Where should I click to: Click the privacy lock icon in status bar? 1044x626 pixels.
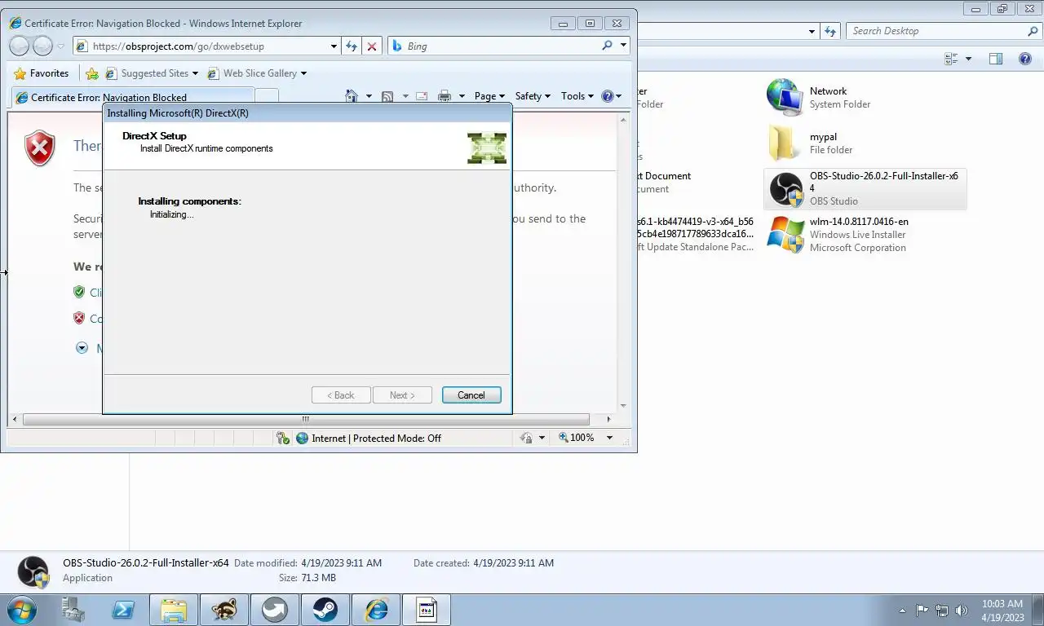coord(527,438)
